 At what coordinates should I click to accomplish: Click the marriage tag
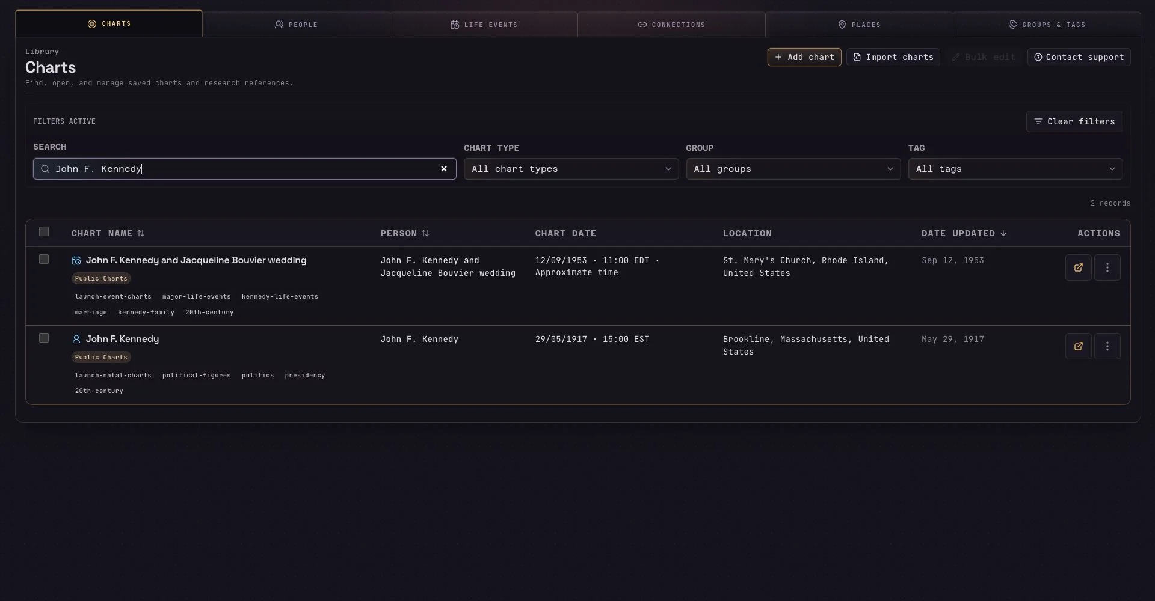[x=91, y=312]
